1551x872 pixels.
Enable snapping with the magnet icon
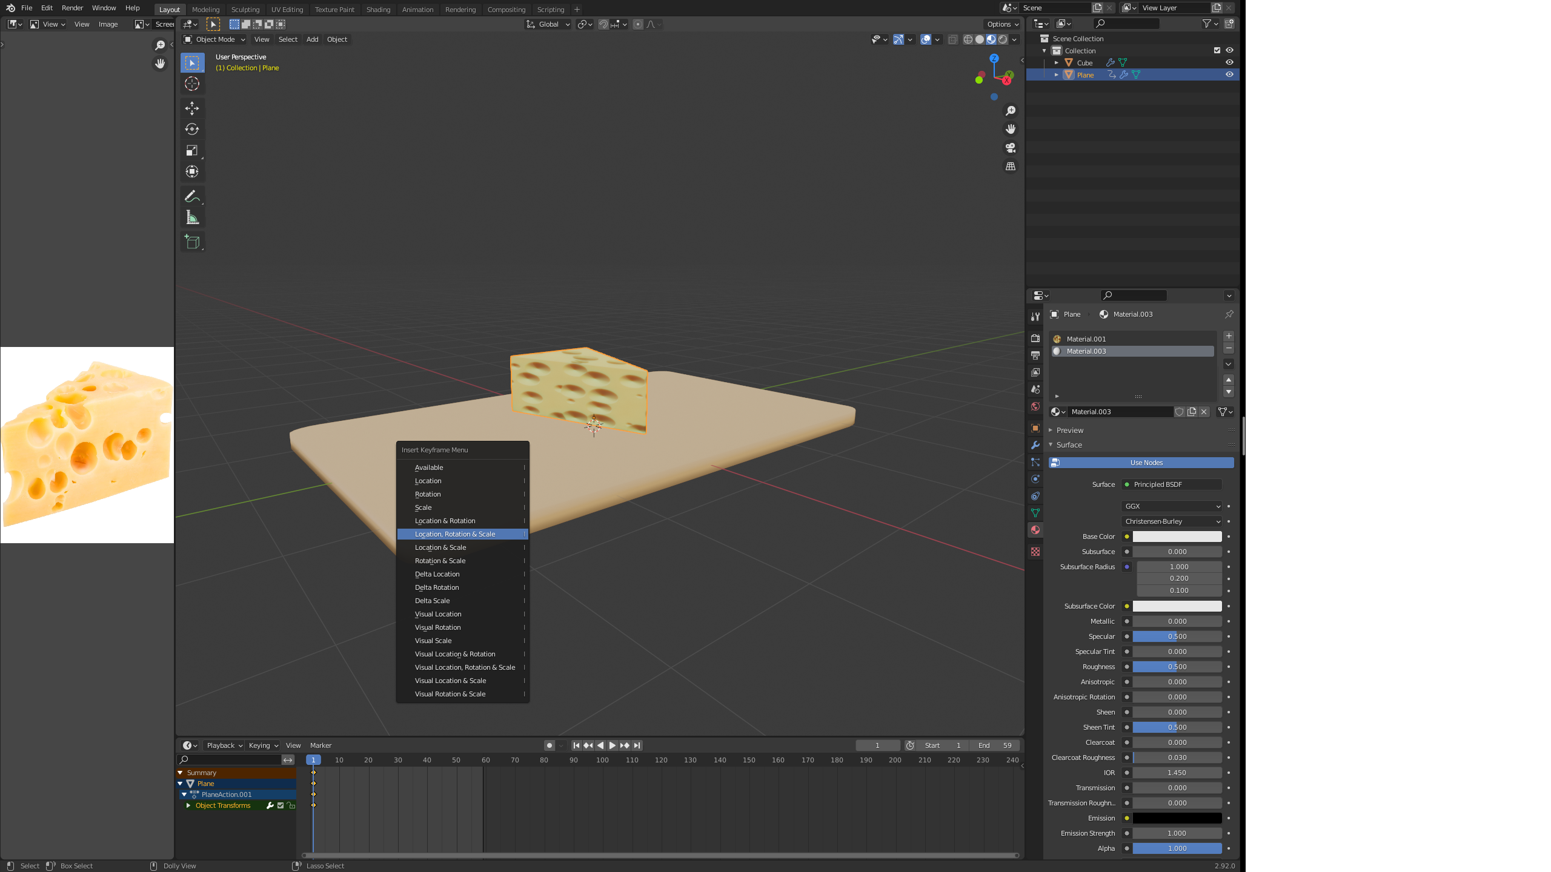tap(603, 24)
